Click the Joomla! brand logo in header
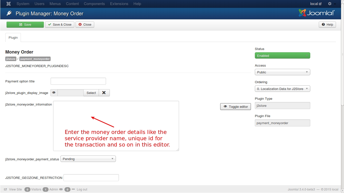The width and height of the screenshot is (344, 193). [x=317, y=13]
